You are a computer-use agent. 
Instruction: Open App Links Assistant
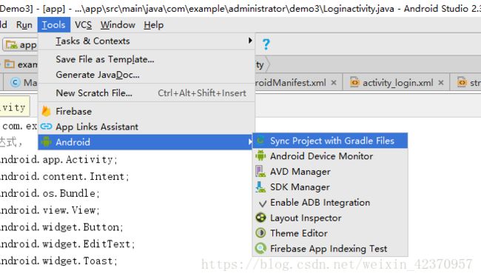(x=147, y=127)
